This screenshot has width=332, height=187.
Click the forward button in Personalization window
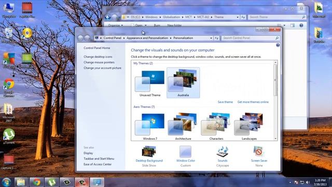point(87,38)
